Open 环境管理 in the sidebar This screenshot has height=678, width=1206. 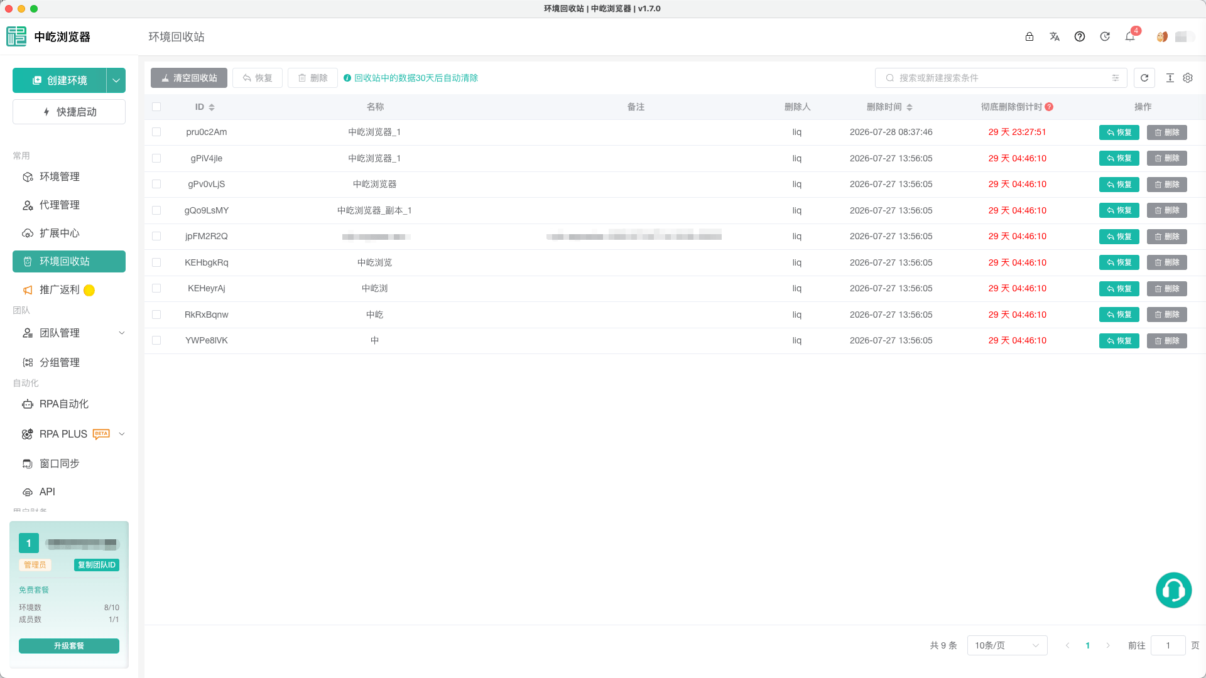[x=69, y=177]
